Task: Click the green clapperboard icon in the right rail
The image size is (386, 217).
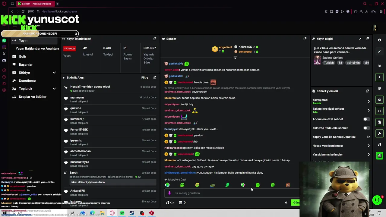Action: 379,156
